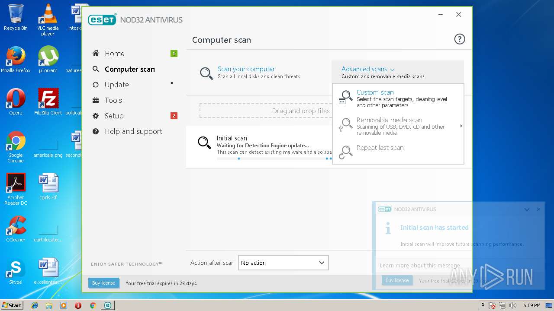Open the Setup section
This screenshot has height=311, width=554.
[114, 116]
